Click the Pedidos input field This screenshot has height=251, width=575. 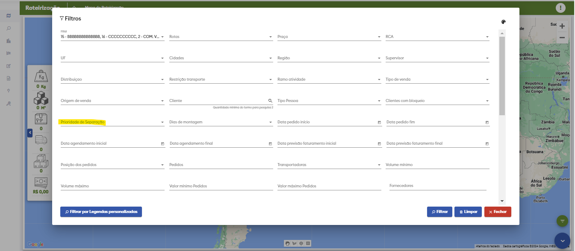(x=221, y=165)
